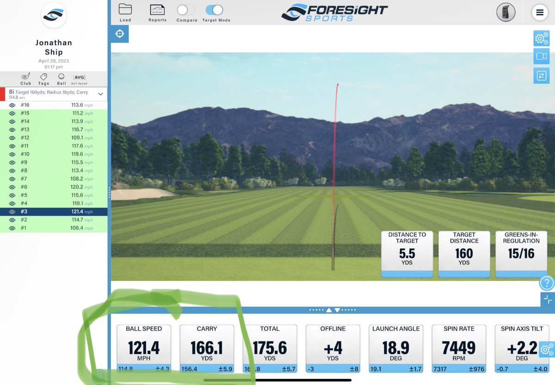Viewport: 555px width, 385px height.
Task: Open the hamburger menu
Action: (540, 12)
